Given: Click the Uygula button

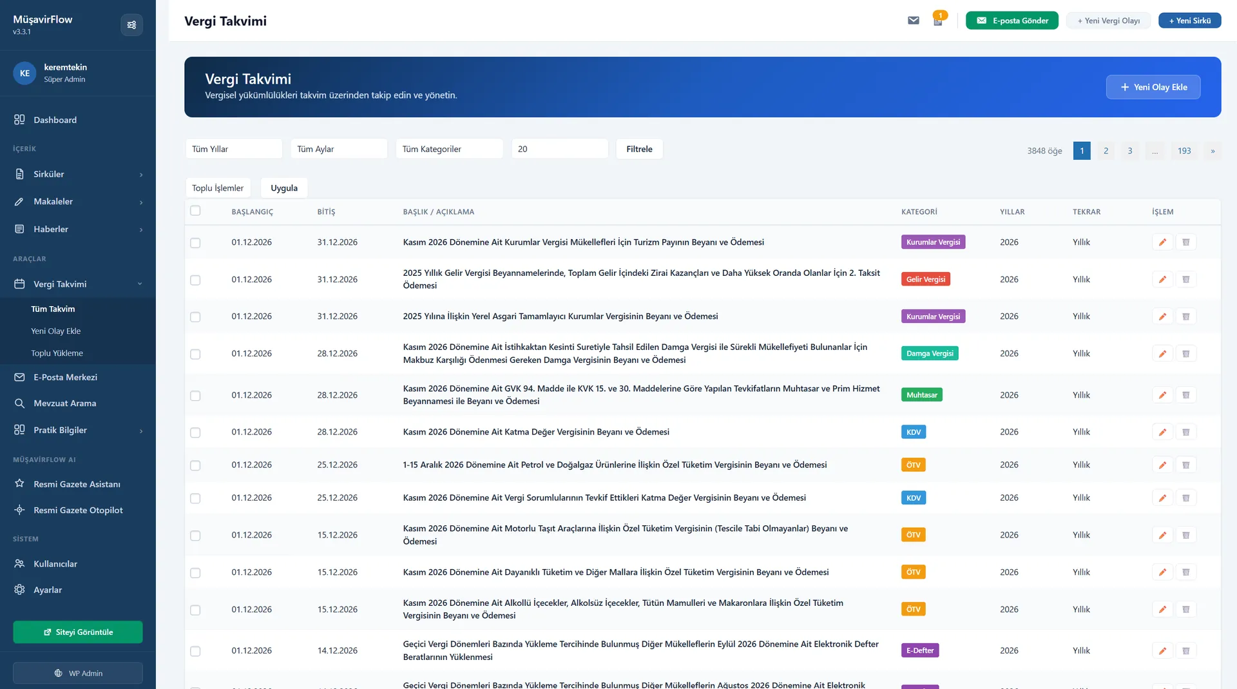Looking at the screenshot, I should (284, 188).
